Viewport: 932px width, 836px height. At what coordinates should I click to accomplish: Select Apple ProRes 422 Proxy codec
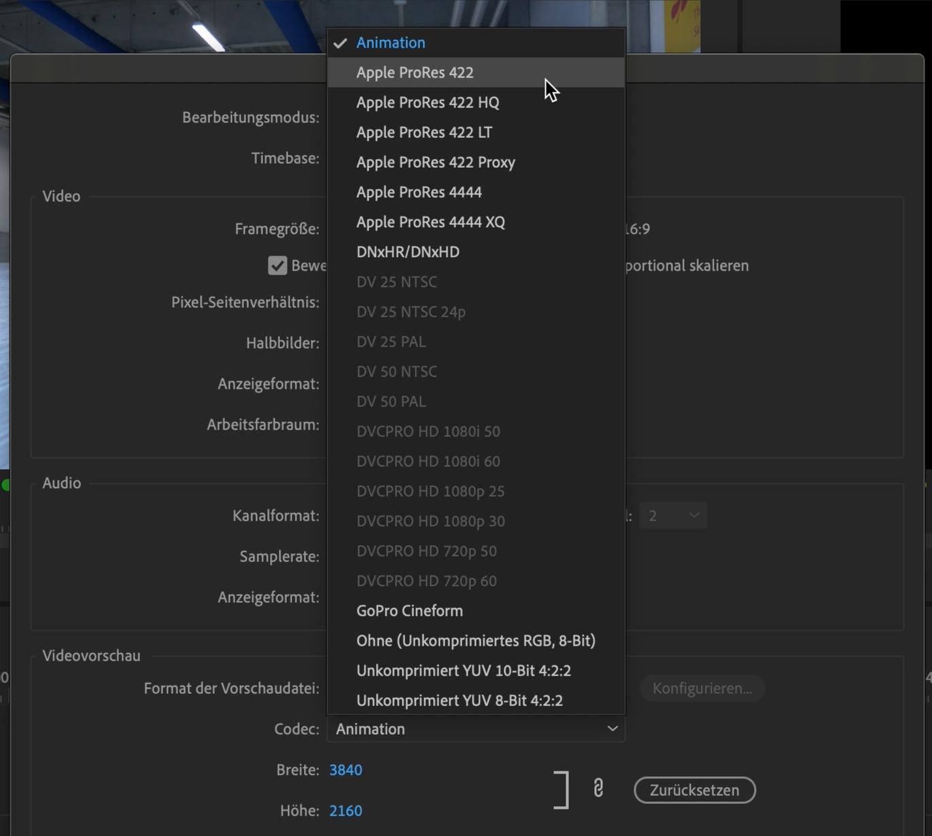pos(435,162)
